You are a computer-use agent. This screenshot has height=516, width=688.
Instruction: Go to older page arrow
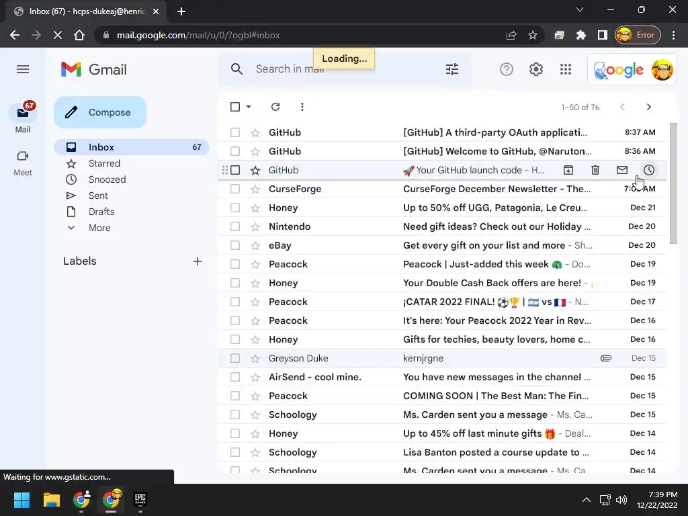coord(648,107)
